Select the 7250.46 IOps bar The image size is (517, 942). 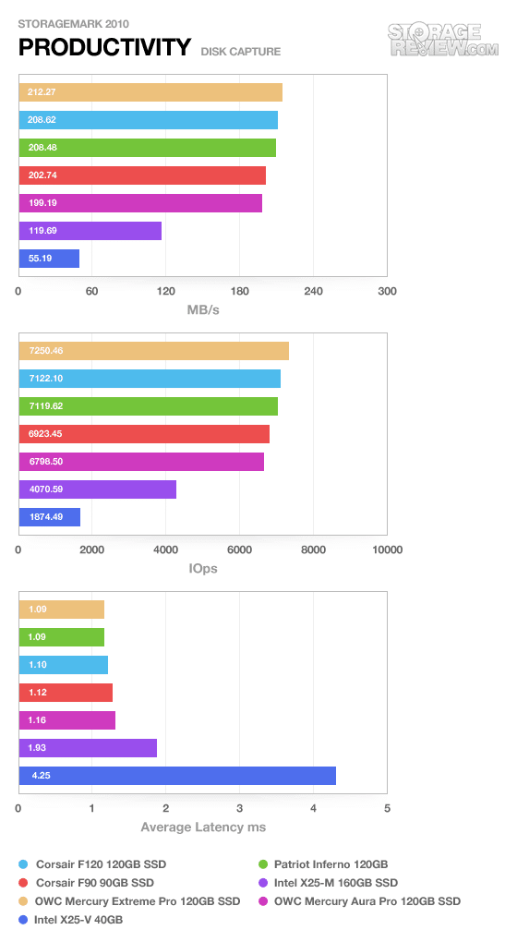(x=154, y=351)
